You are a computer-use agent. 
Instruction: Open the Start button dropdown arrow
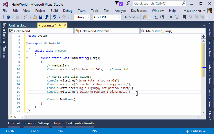point(138,17)
